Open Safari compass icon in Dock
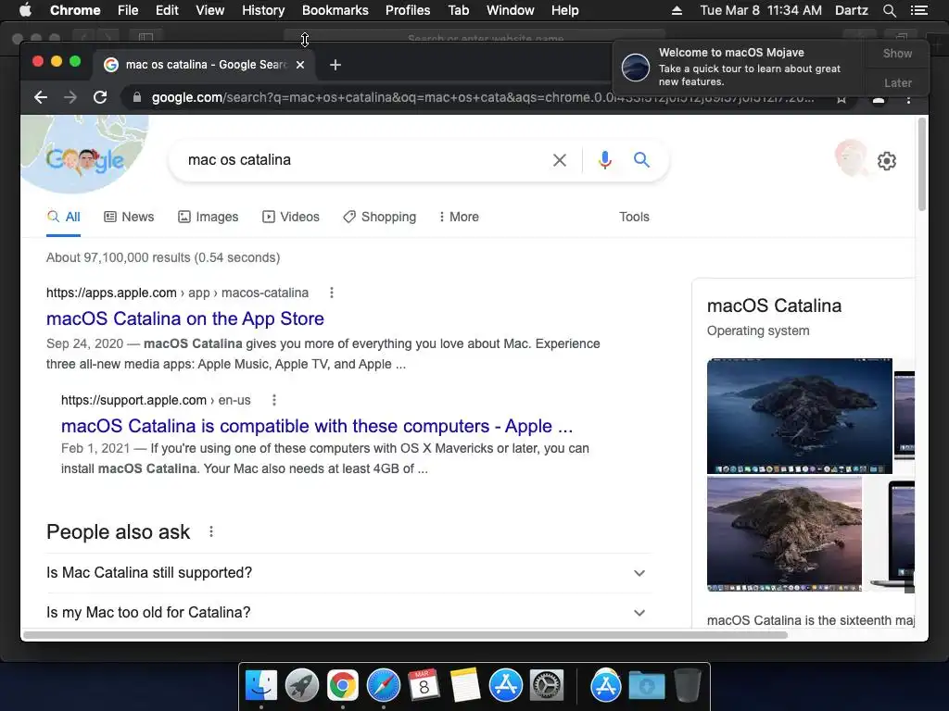 [383, 686]
